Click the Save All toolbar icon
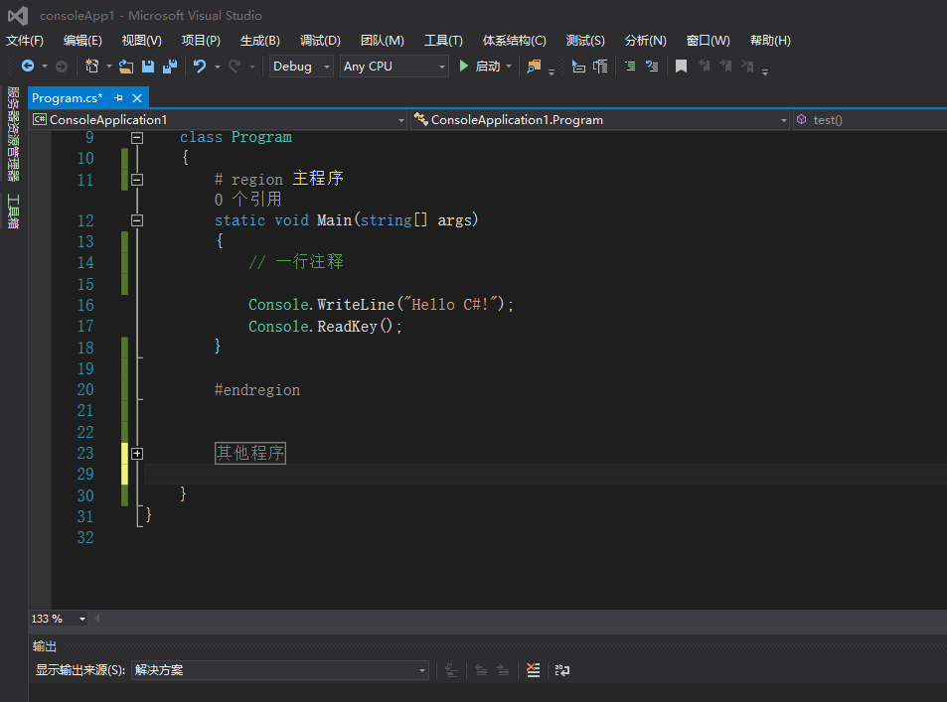 (x=170, y=66)
